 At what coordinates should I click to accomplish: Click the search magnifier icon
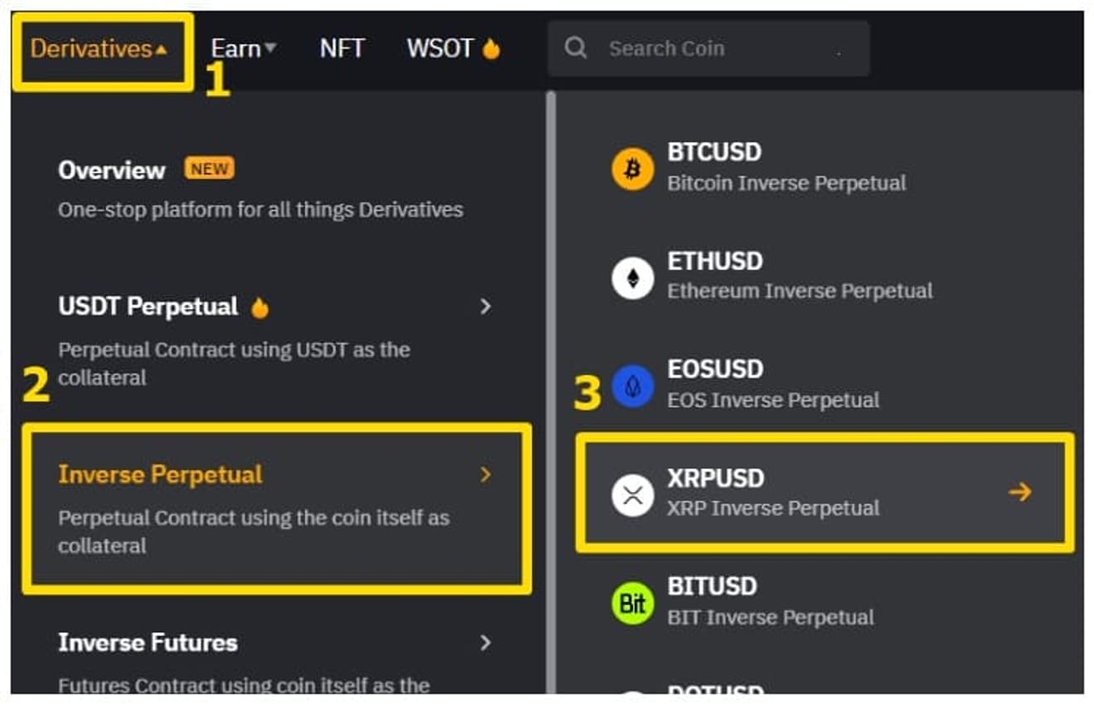pyautogui.click(x=575, y=48)
